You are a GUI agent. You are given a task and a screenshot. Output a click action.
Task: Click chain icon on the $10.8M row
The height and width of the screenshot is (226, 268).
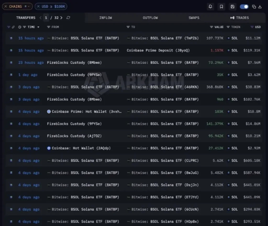(11, 112)
